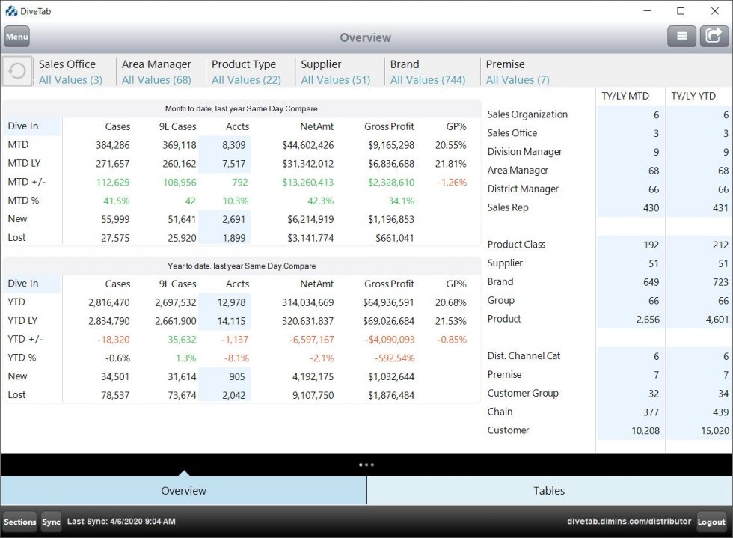The height and width of the screenshot is (538, 733).
Task: Click the Sections button in the status bar
Action: (19, 522)
